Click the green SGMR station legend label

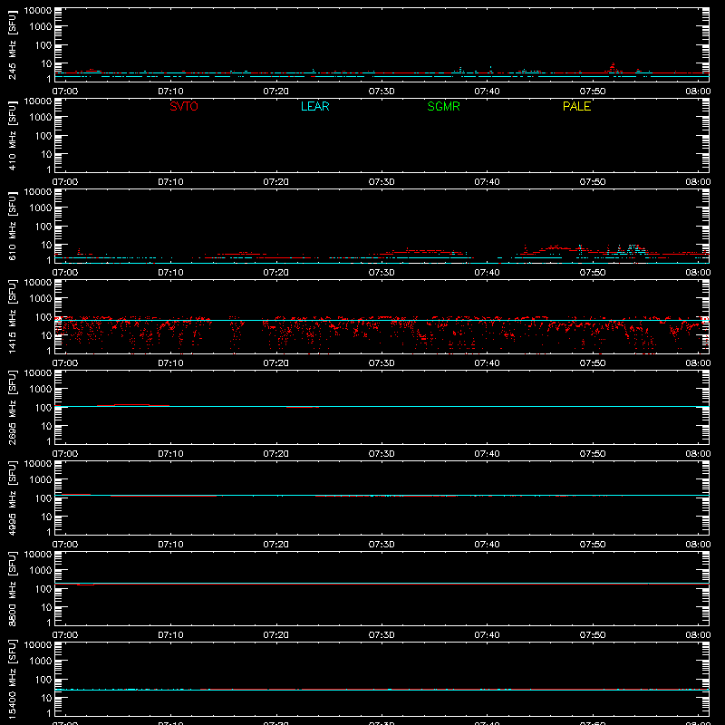tap(443, 106)
